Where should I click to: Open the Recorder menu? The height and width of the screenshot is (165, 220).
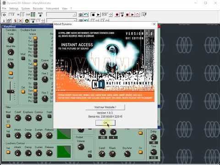(x=38, y=8)
